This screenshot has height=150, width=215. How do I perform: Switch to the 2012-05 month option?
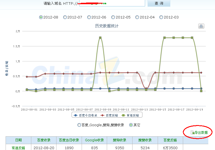113,17
